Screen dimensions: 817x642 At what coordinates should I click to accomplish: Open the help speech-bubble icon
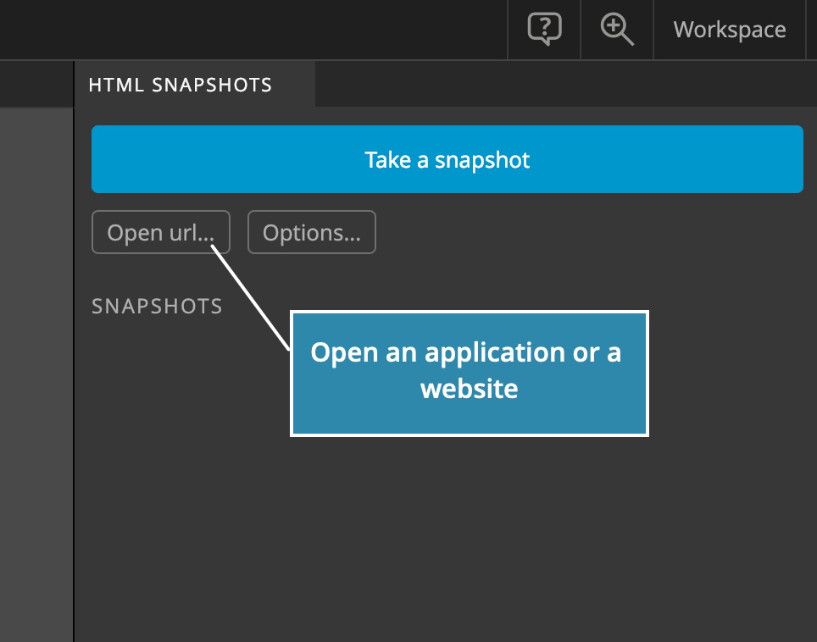coord(544,29)
